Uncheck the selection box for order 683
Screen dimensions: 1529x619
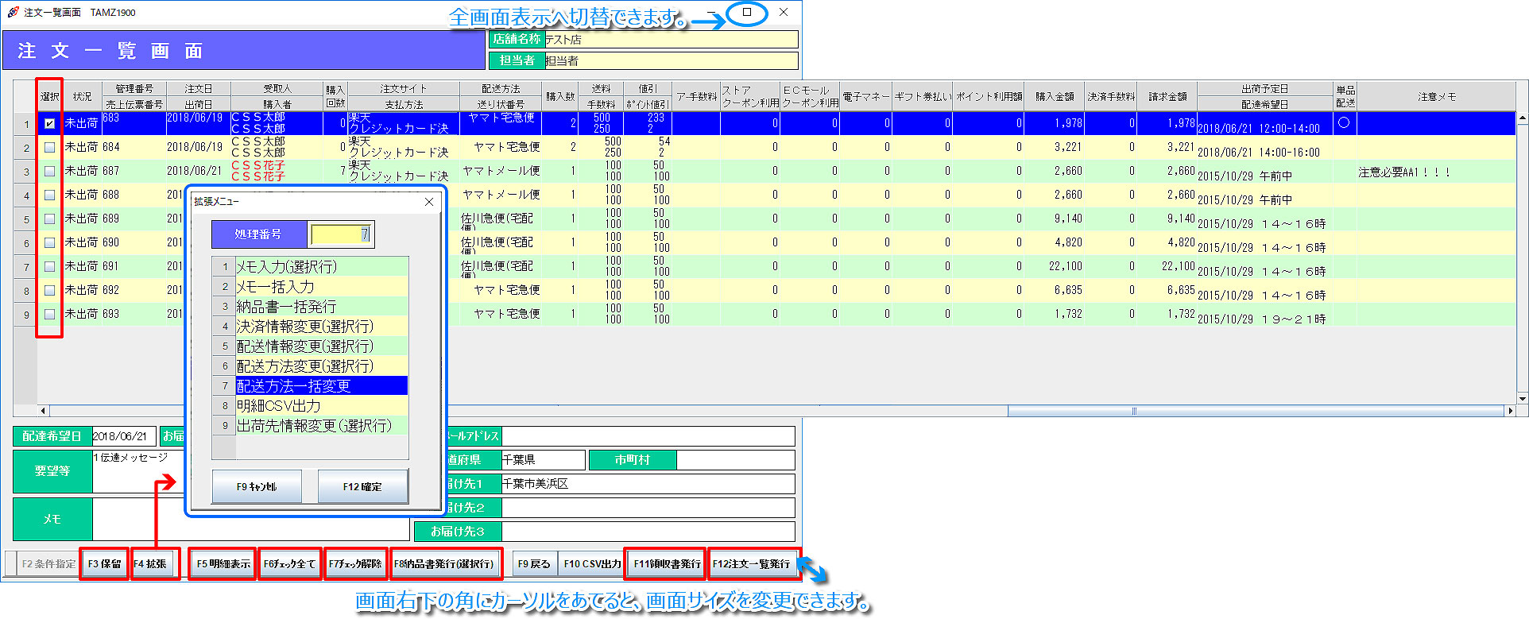49,124
